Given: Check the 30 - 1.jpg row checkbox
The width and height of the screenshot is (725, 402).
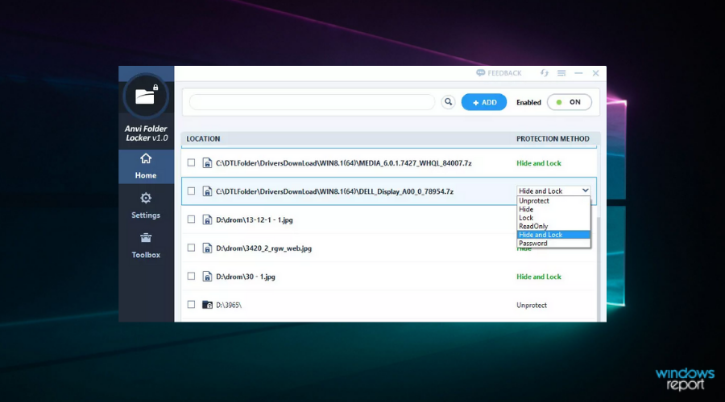Looking at the screenshot, I should (191, 276).
